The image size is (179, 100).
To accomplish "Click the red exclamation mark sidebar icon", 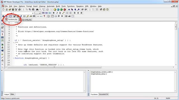I will click(x=2, y=34).
